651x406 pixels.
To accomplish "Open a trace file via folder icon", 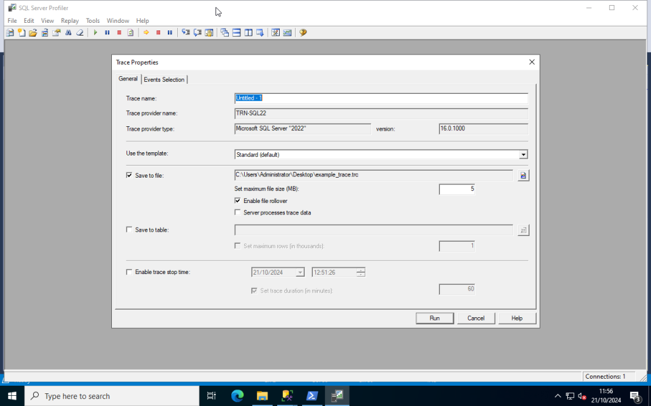I will [33, 33].
